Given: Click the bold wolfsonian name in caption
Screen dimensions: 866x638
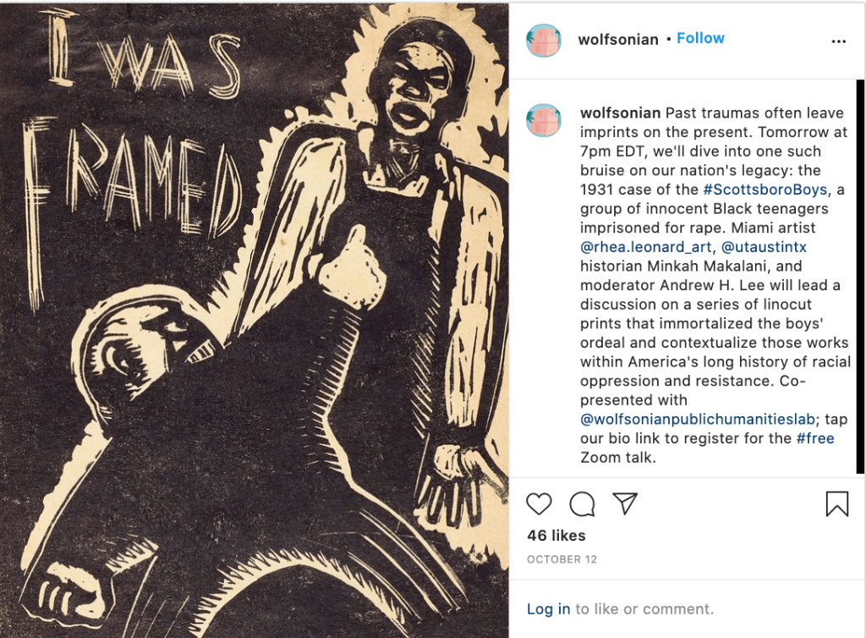Looking at the screenshot, I should pos(620,113).
